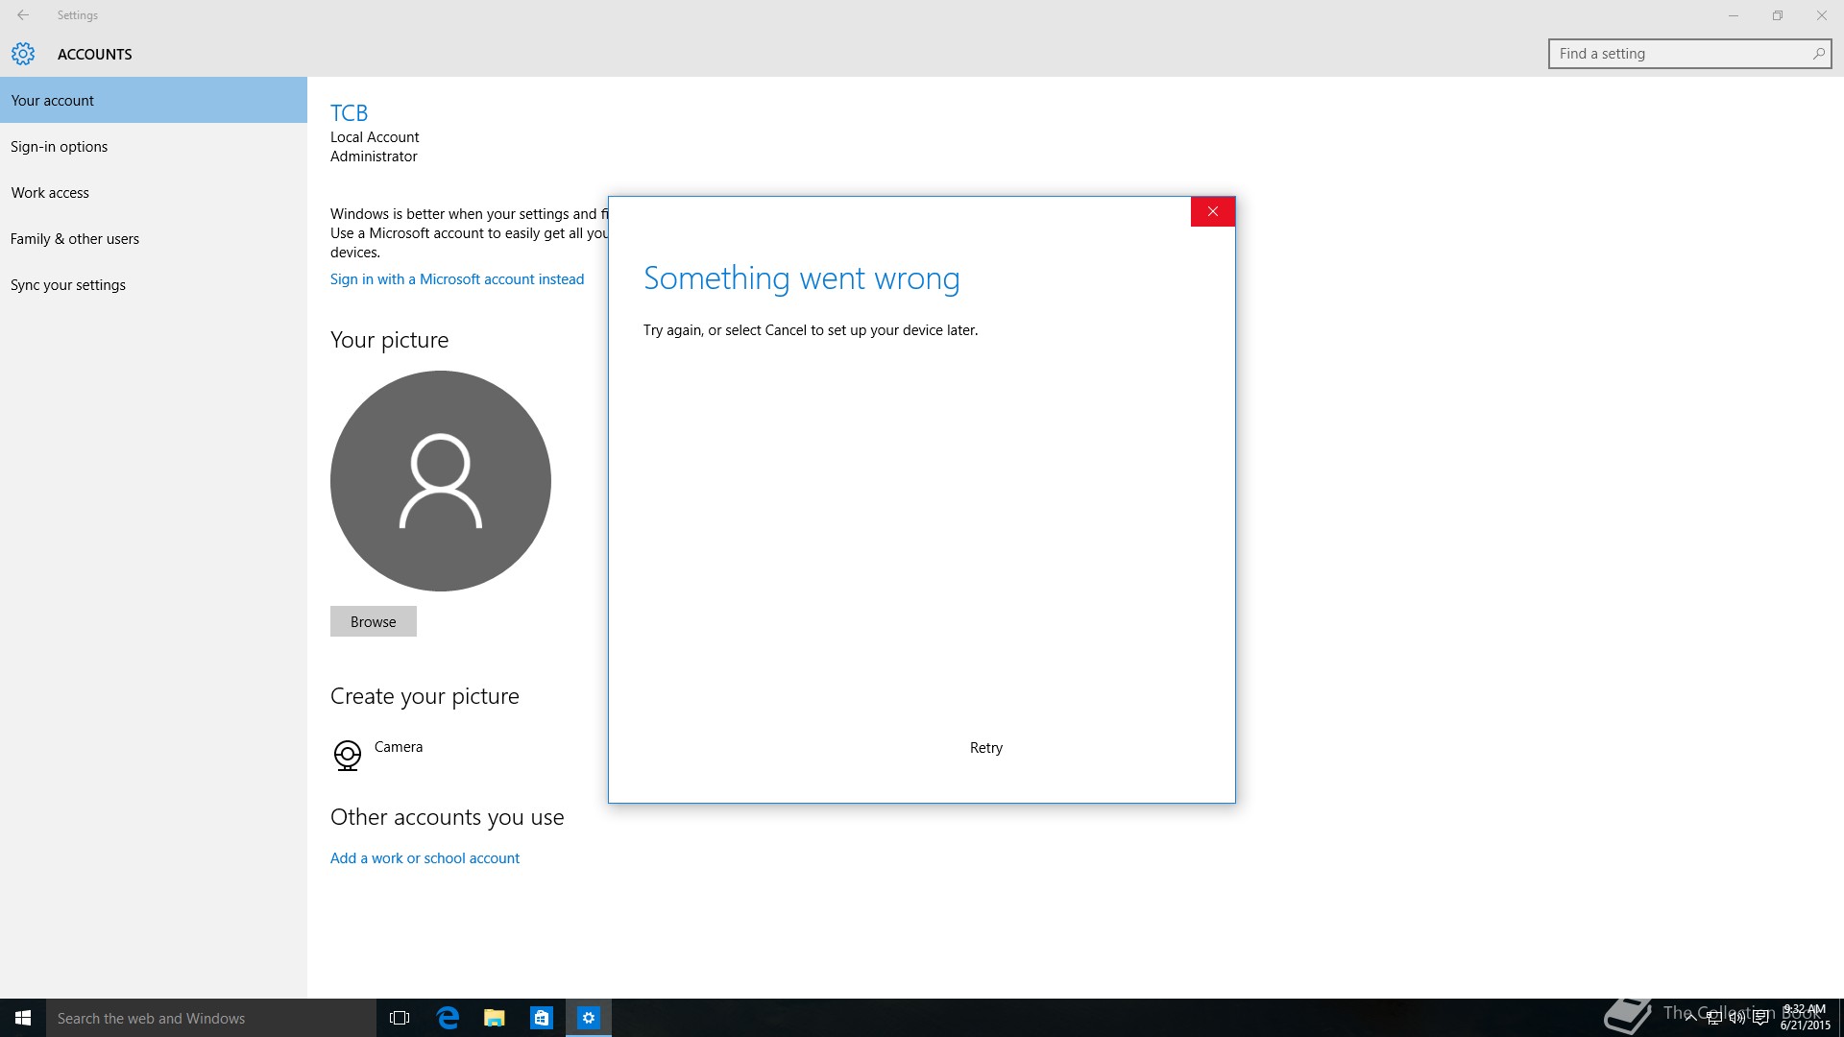Viewport: 1844px width, 1037px height.
Task: Open the Windows Start menu
Action: click(23, 1018)
